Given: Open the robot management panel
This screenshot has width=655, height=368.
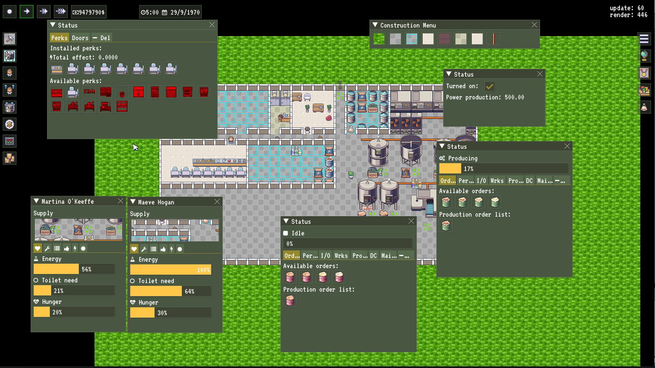Looking at the screenshot, I should [10, 107].
